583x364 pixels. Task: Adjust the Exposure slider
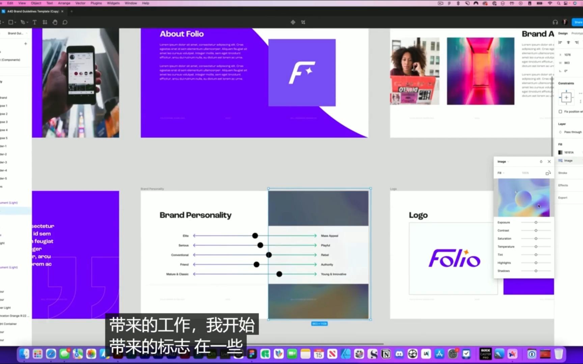(536, 222)
